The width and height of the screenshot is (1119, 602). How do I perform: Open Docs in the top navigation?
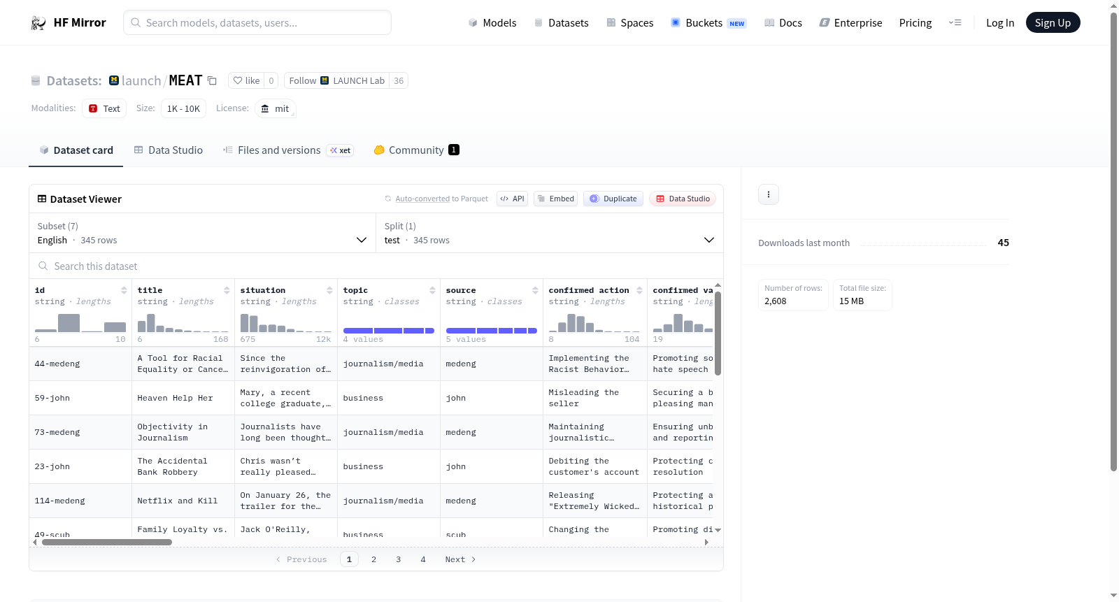point(783,23)
